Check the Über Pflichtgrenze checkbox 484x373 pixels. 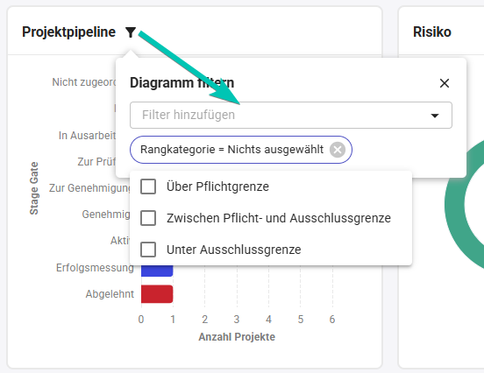click(x=148, y=186)
